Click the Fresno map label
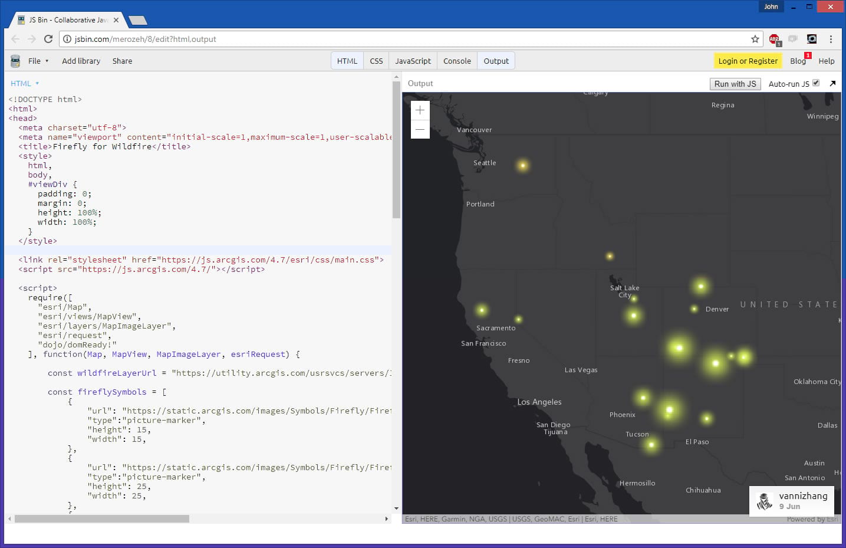The width and height of the screenshot is (846, 548). [519, 360]
